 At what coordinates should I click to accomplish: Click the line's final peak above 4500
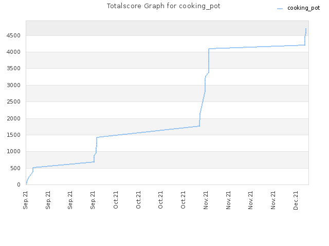coord(306,29)
